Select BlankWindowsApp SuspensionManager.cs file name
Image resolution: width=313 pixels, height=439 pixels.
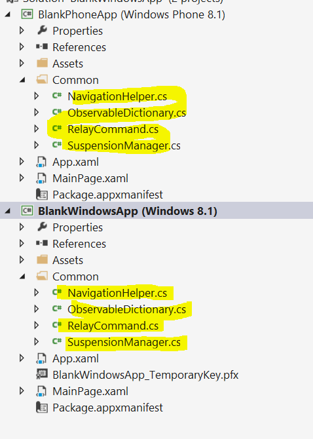tap(124, 342)
